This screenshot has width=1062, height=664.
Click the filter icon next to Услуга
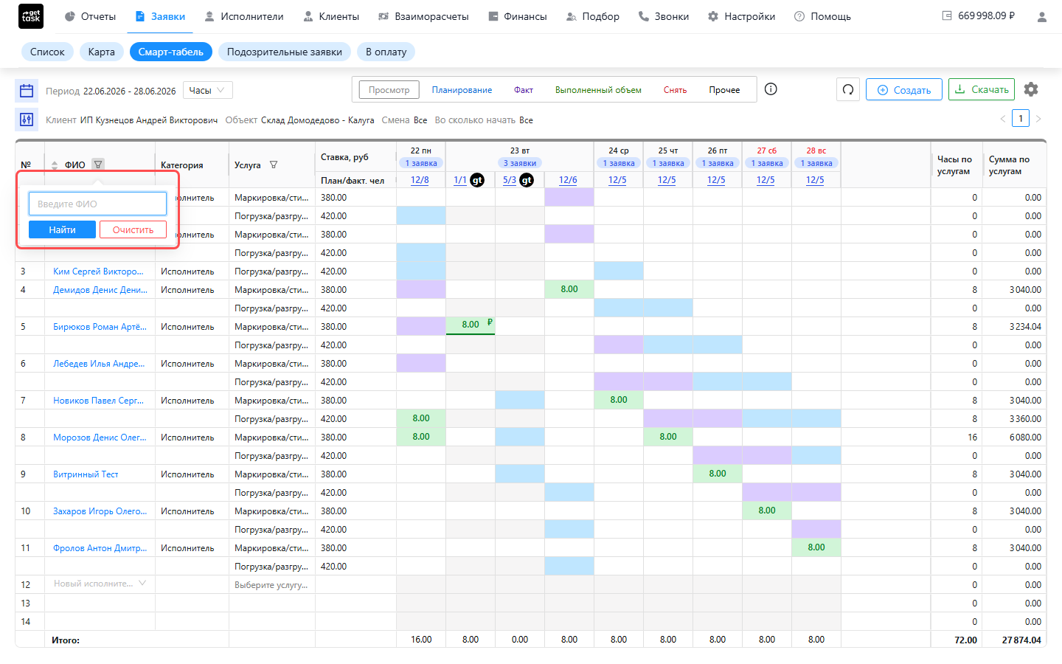tap(274, 165)
